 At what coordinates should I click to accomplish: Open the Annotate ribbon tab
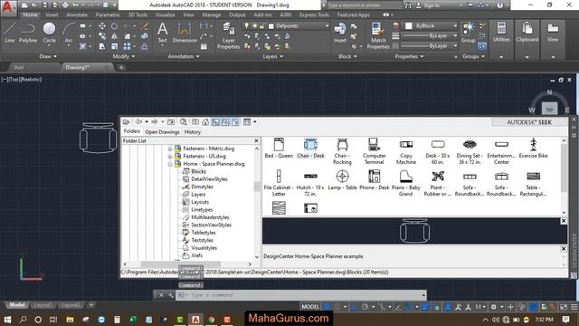click(x=77, y=14)
